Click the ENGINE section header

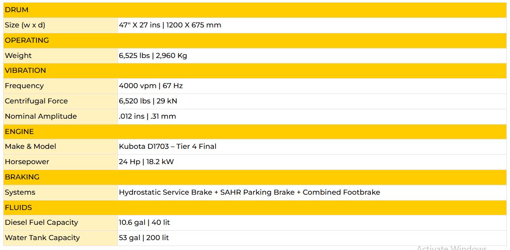(x=19, y=132)
